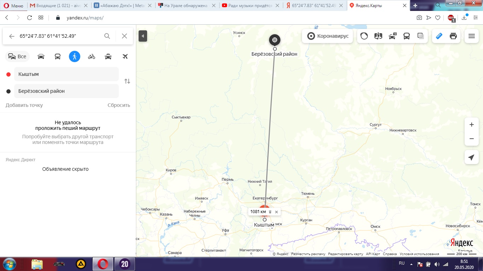Zoom in the map with plus button

[x=471, y=125]
